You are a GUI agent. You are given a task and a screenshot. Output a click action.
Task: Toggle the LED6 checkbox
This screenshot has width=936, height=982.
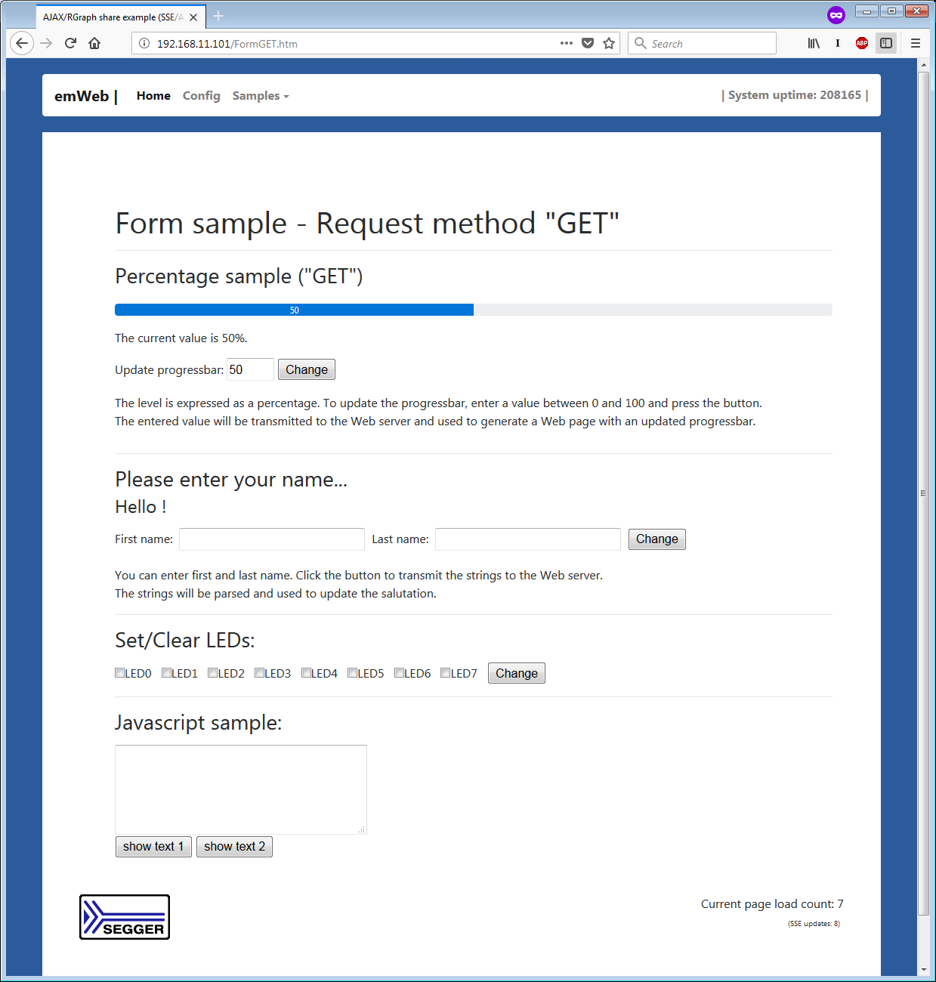[399, 673]
